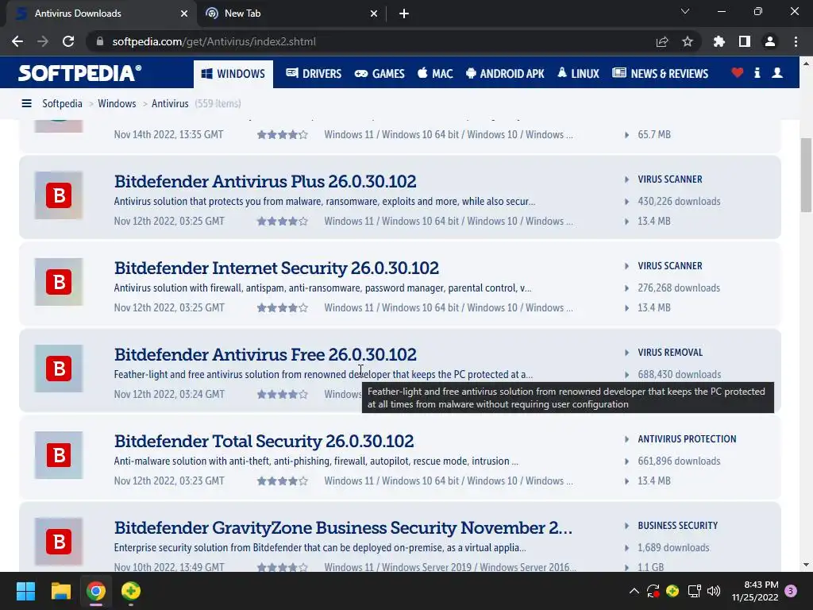
Task: Click the '(559 items)' count text
Action: coord(218,103)
